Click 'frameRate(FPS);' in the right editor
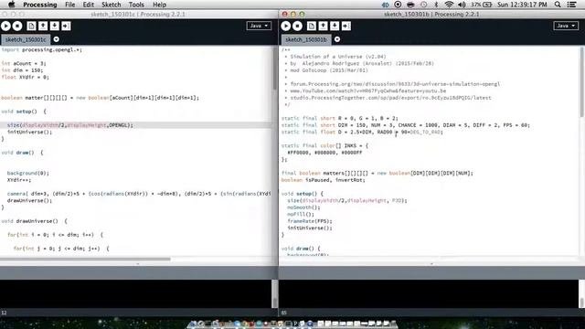 click(x=310, y=221)
